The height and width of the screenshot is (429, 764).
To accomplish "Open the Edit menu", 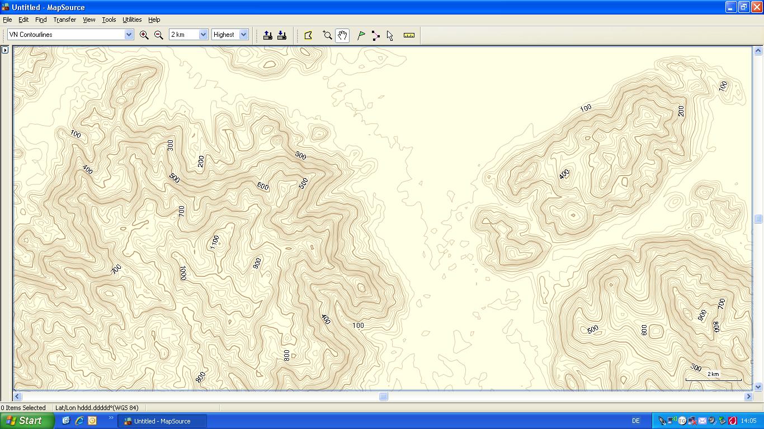I will 23,20.
